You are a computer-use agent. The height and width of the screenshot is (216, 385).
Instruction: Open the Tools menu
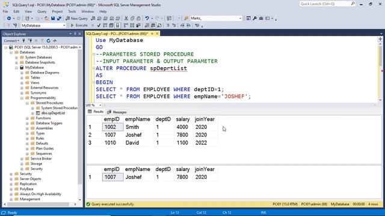(x=72, y=11)
